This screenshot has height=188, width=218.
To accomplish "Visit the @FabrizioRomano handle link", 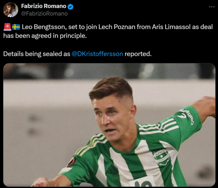I will tap(44, 13).
